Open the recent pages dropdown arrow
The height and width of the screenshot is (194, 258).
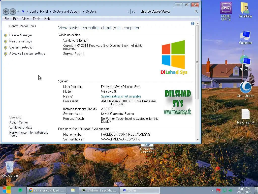coord(18,12)
